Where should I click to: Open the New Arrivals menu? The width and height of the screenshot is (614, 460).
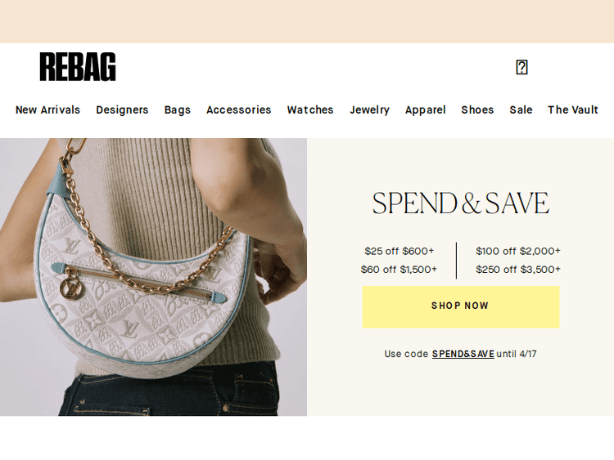tap(47, 109)
